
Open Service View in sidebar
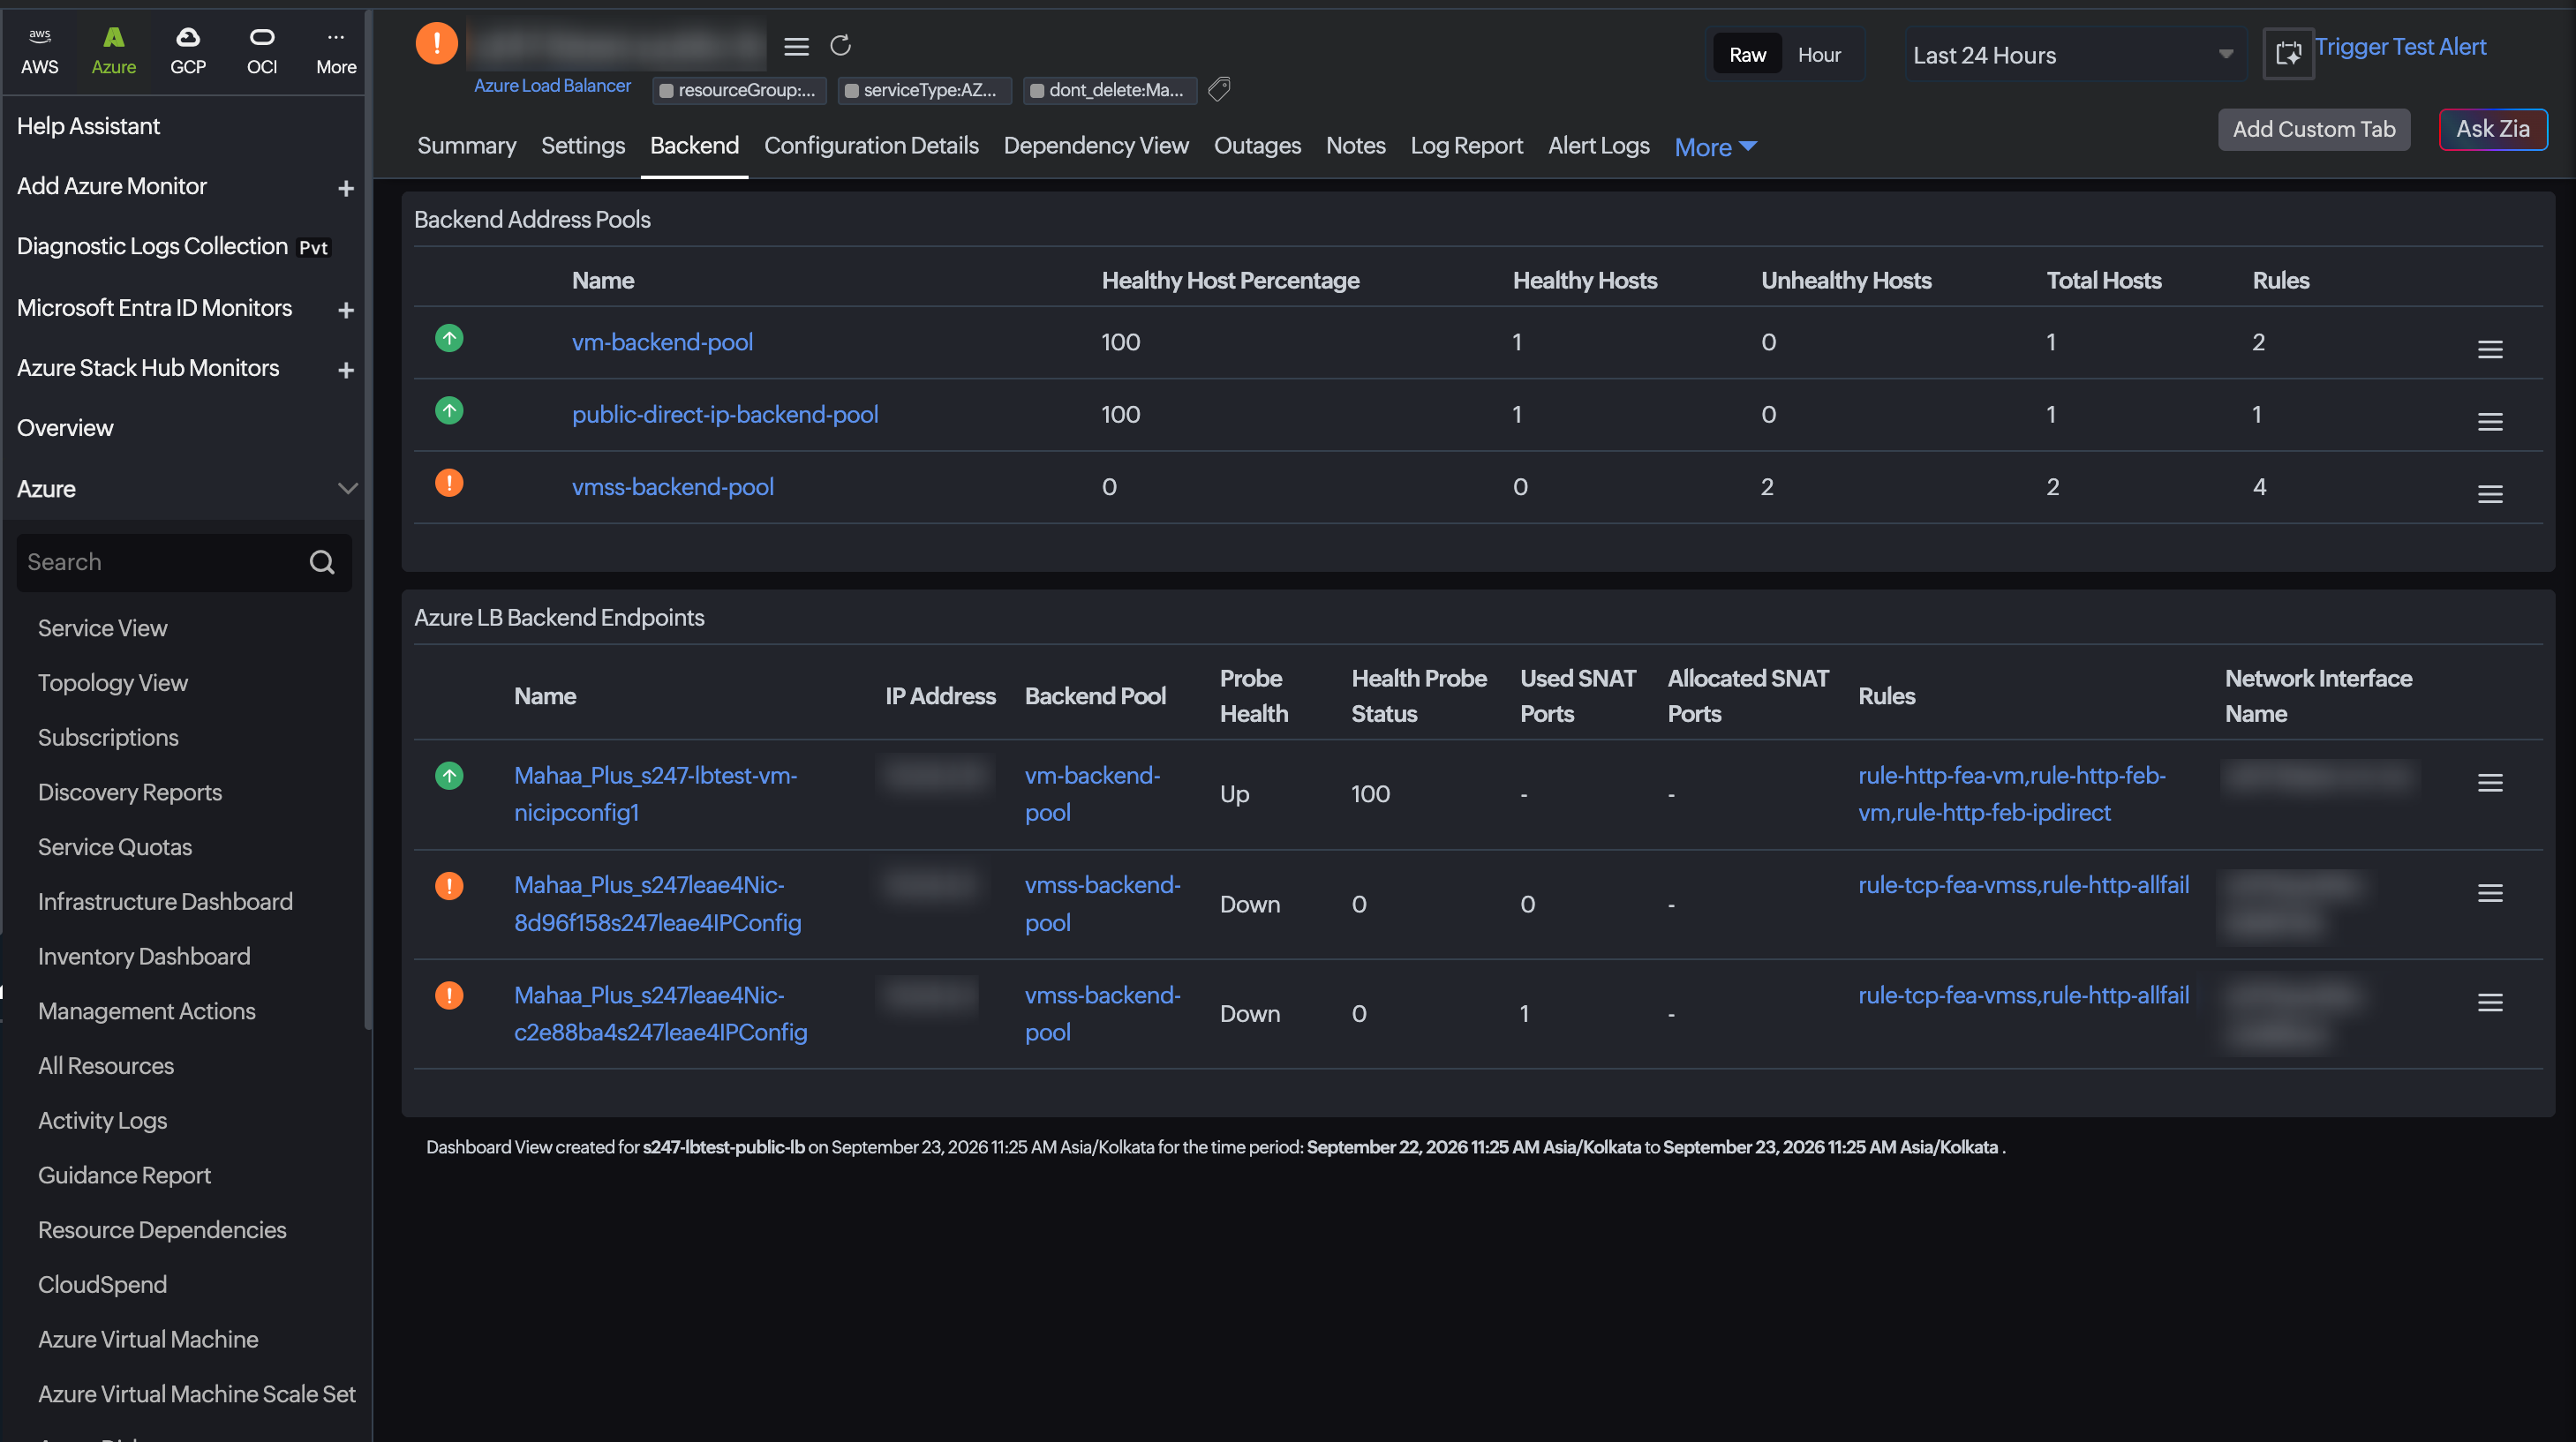click(102, 628)
